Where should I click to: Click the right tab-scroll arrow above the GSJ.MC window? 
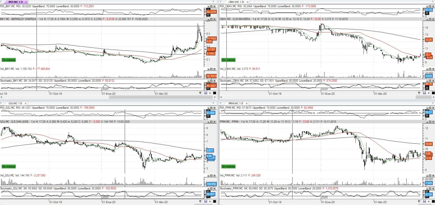(214, 103)
